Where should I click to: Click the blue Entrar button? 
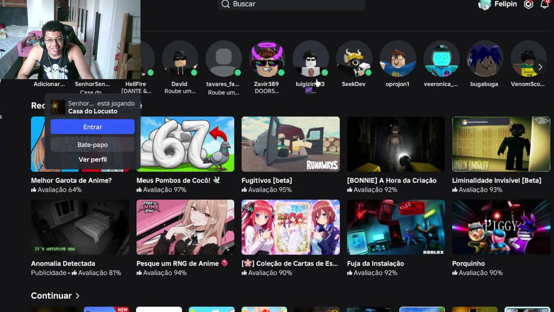pyautogui.click(x=93, y=127)
